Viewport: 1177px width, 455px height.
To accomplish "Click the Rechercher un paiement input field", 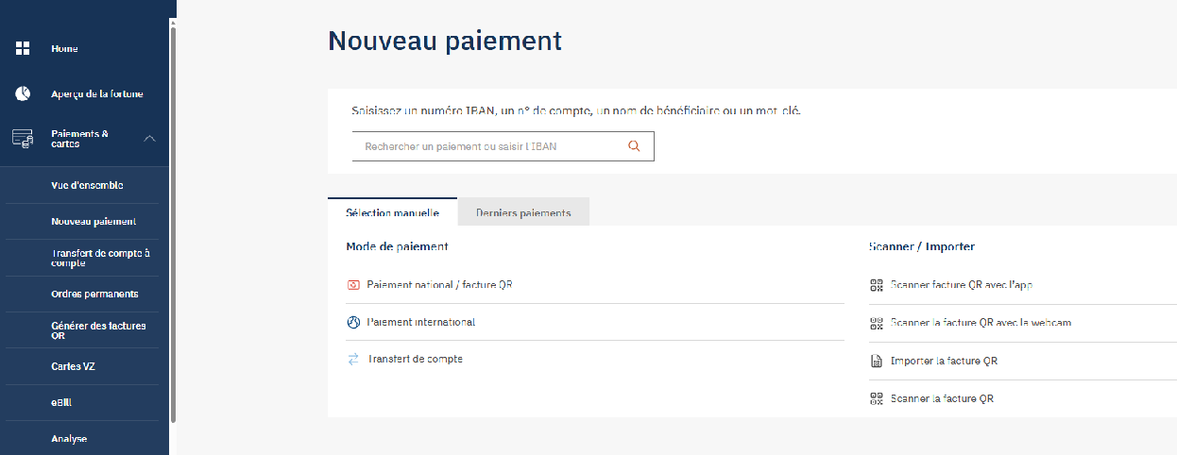I will (x=503, y=146).
